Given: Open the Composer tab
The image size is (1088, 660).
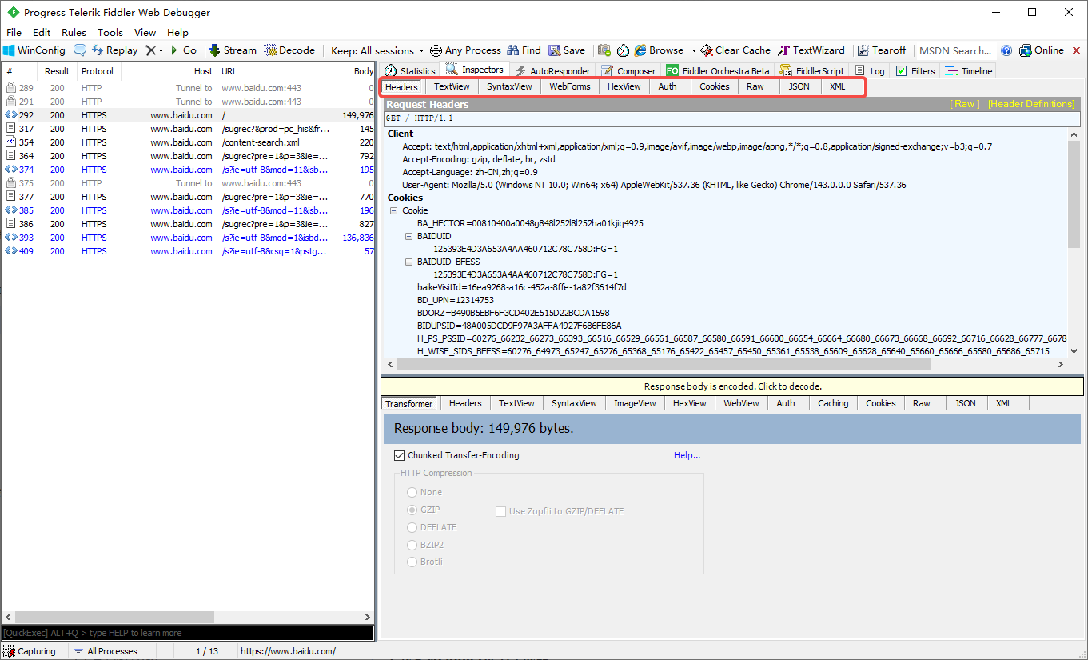Looking at the screenshot, I should click(x=628, y=70).
